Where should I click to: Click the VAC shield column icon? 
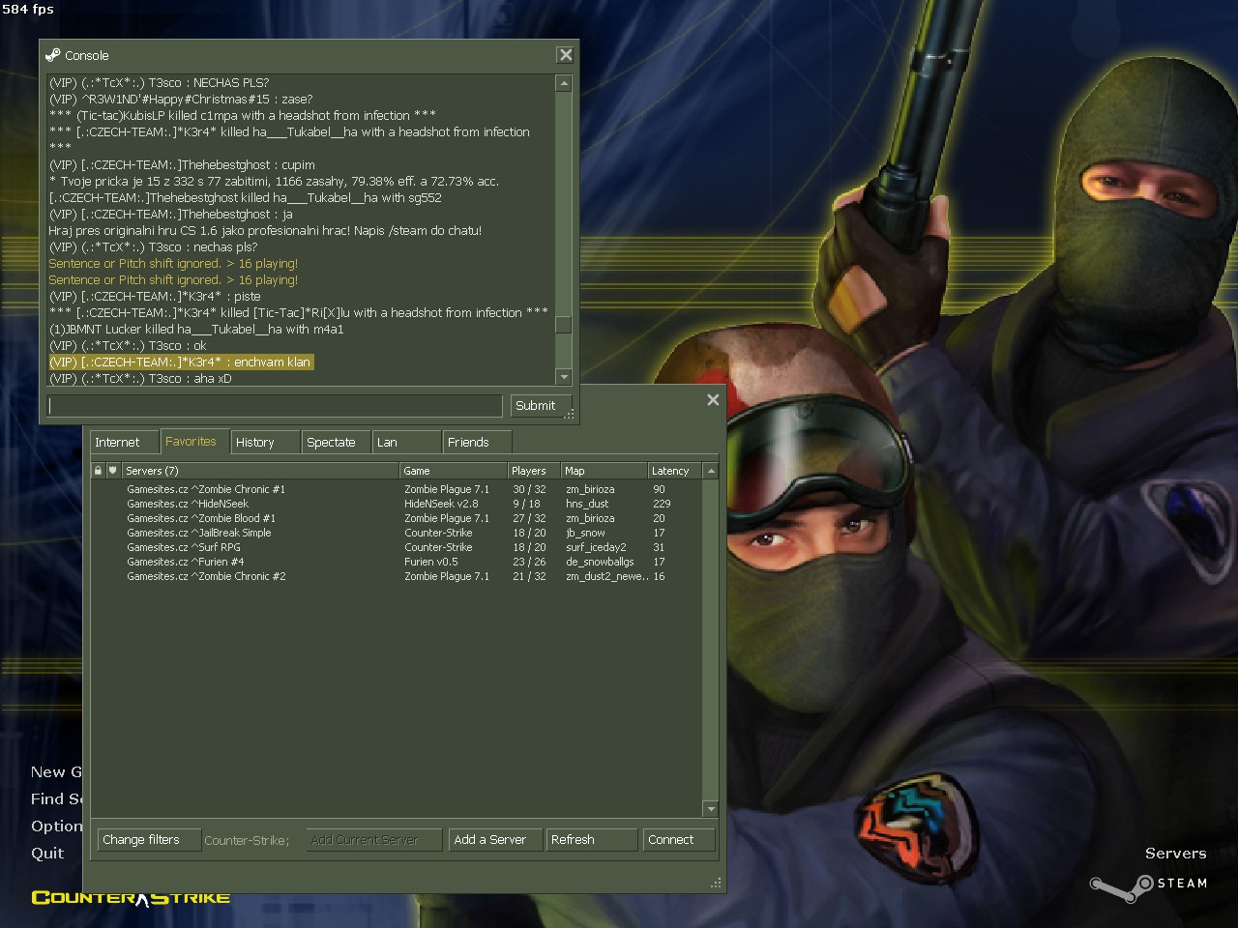(113, 471)
